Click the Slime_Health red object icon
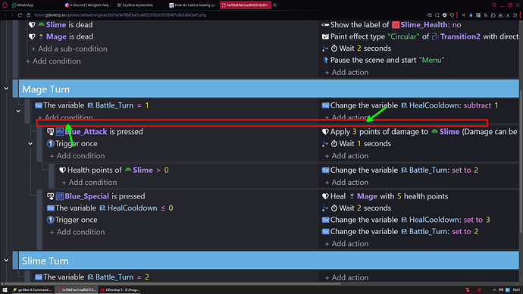 [x=396, y=25]
